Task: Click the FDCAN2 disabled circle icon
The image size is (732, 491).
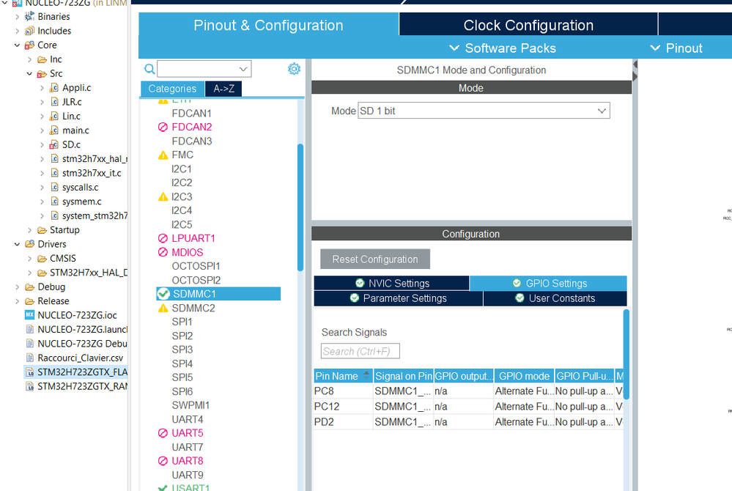Action: [x=163, y=127]
